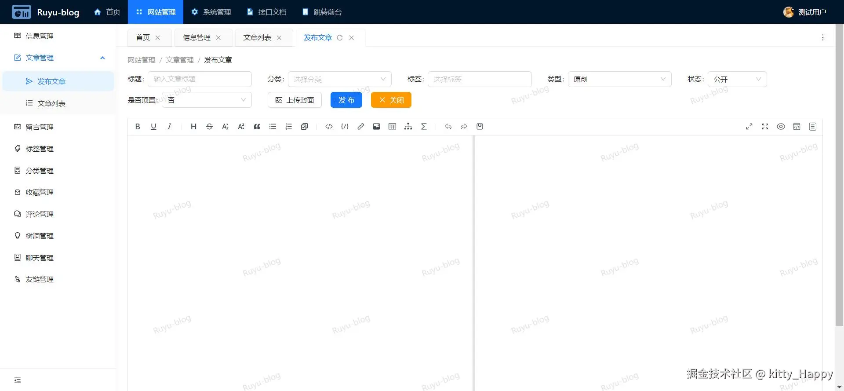Open the 状态 dropdown showing 公开

click(x=737, y=79)
